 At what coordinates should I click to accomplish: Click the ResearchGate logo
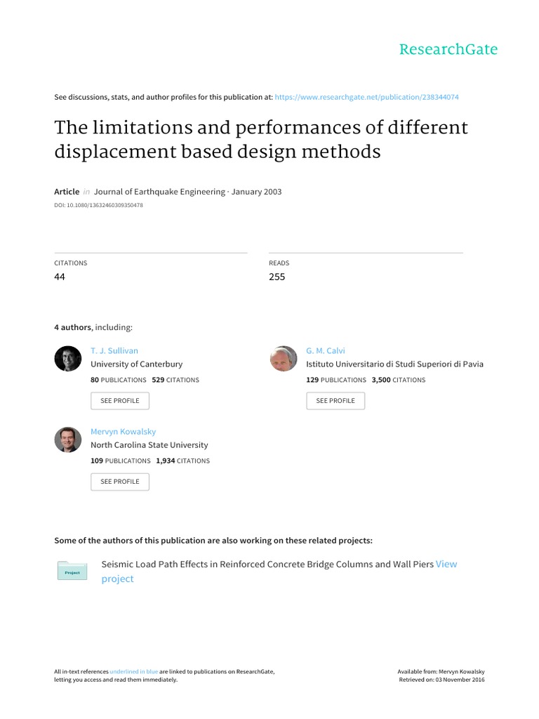(x=448, y=49)
